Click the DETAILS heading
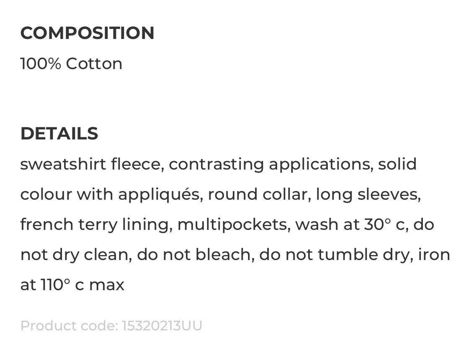 pos(59,133)
